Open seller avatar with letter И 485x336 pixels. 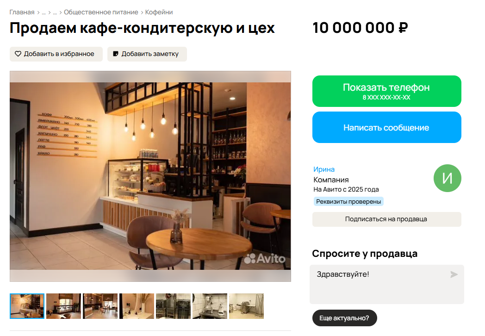point(447,178)
